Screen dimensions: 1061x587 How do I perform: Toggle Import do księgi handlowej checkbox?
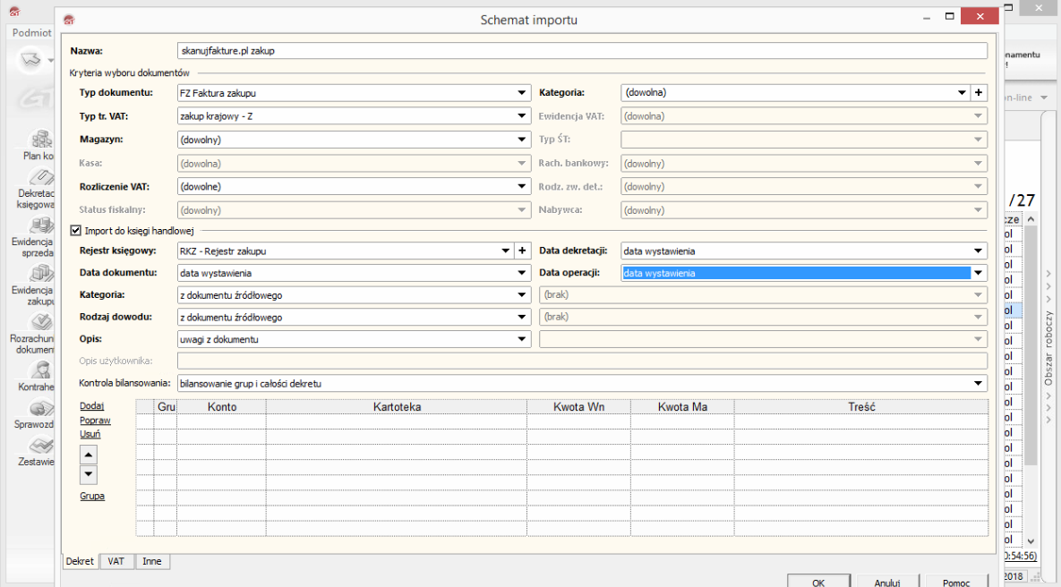[75, 230]
